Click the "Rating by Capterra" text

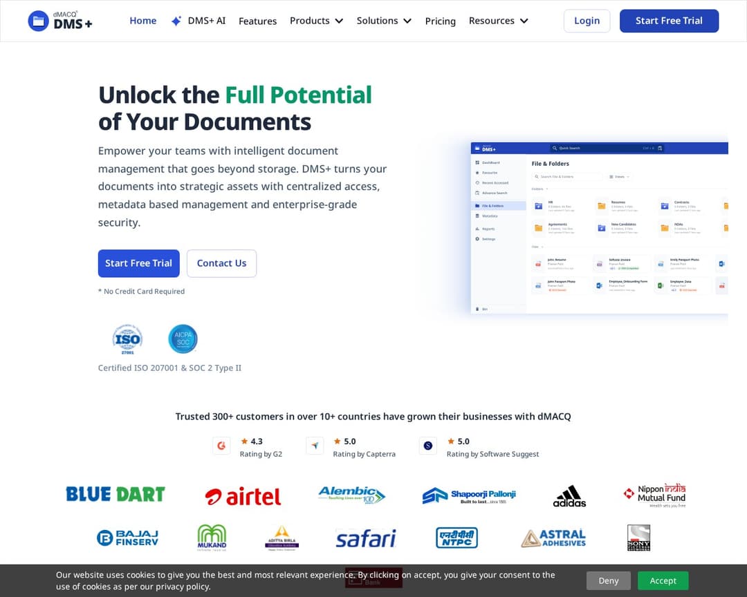pos(365,454)
